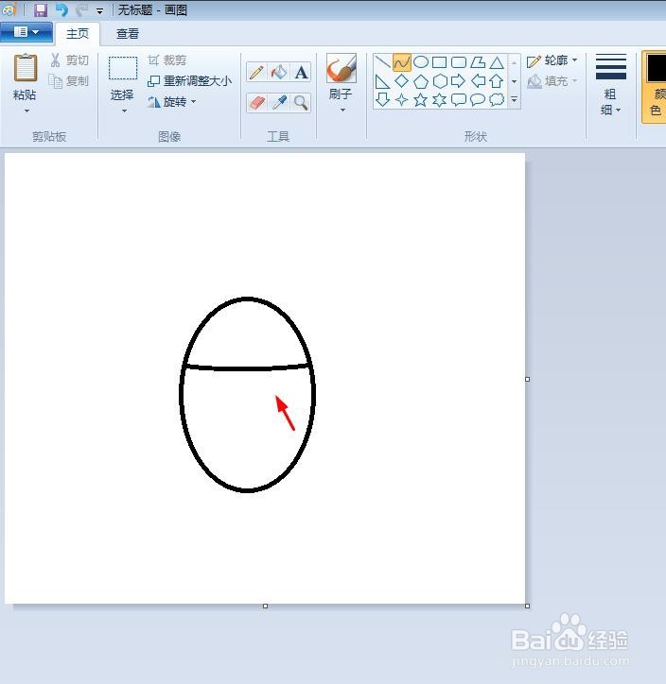Click the Cut (剪切) button
The height and width of the screenshot is (684, 666).
69,60
